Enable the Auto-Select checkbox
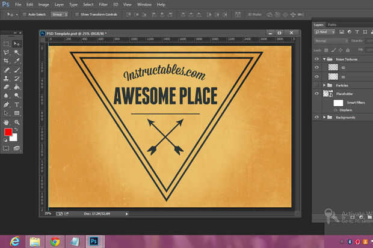 point(25,13)
